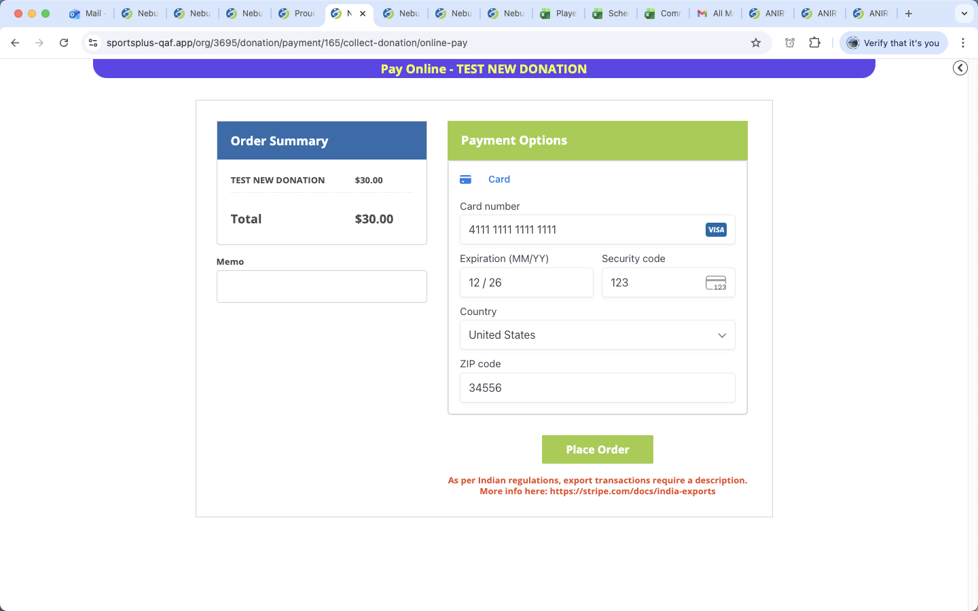This screenshot has height=611, width=978.
Task: Click the bookmark star icon
Action: [756, 43]
